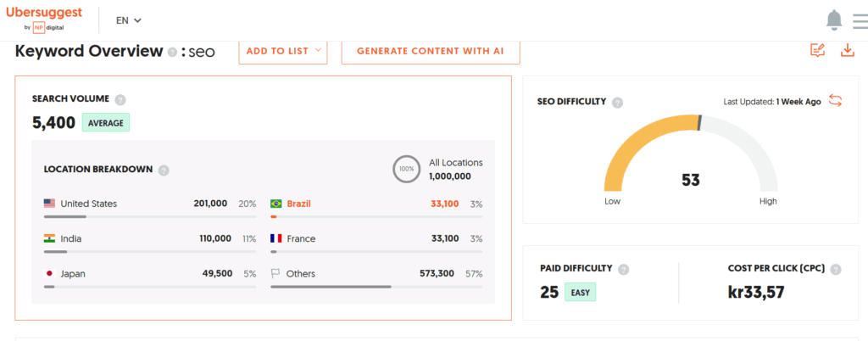Select United States location row

tap(149, 204)
